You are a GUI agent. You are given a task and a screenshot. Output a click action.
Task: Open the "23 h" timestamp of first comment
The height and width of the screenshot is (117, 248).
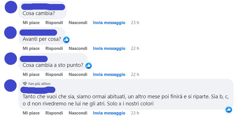click(135, 23)
